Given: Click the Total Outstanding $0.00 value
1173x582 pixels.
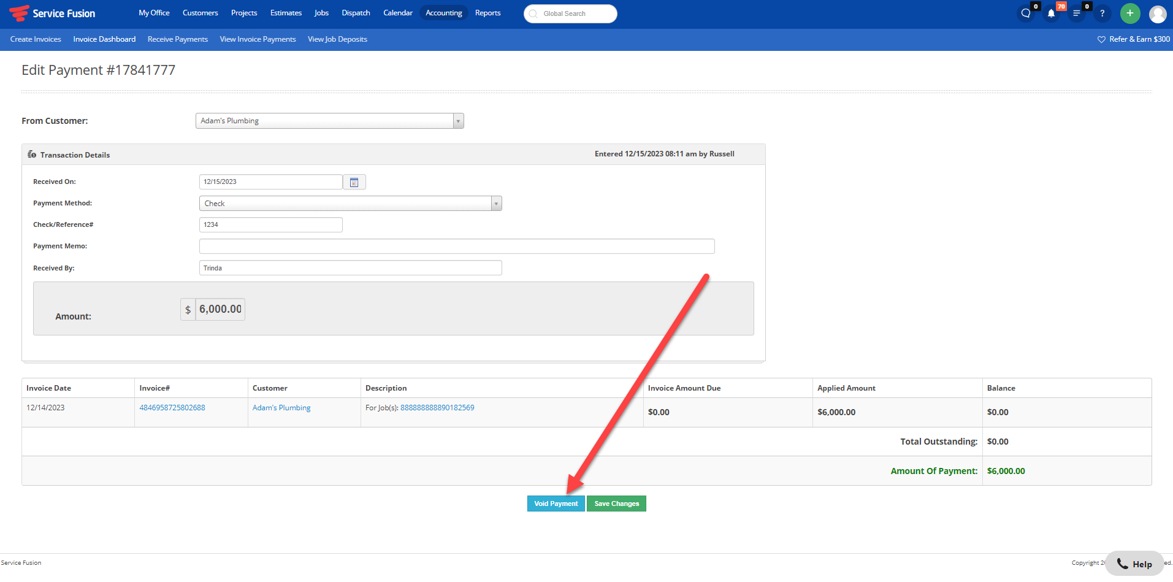Looking at the screenshot, I should click(998, 442).
